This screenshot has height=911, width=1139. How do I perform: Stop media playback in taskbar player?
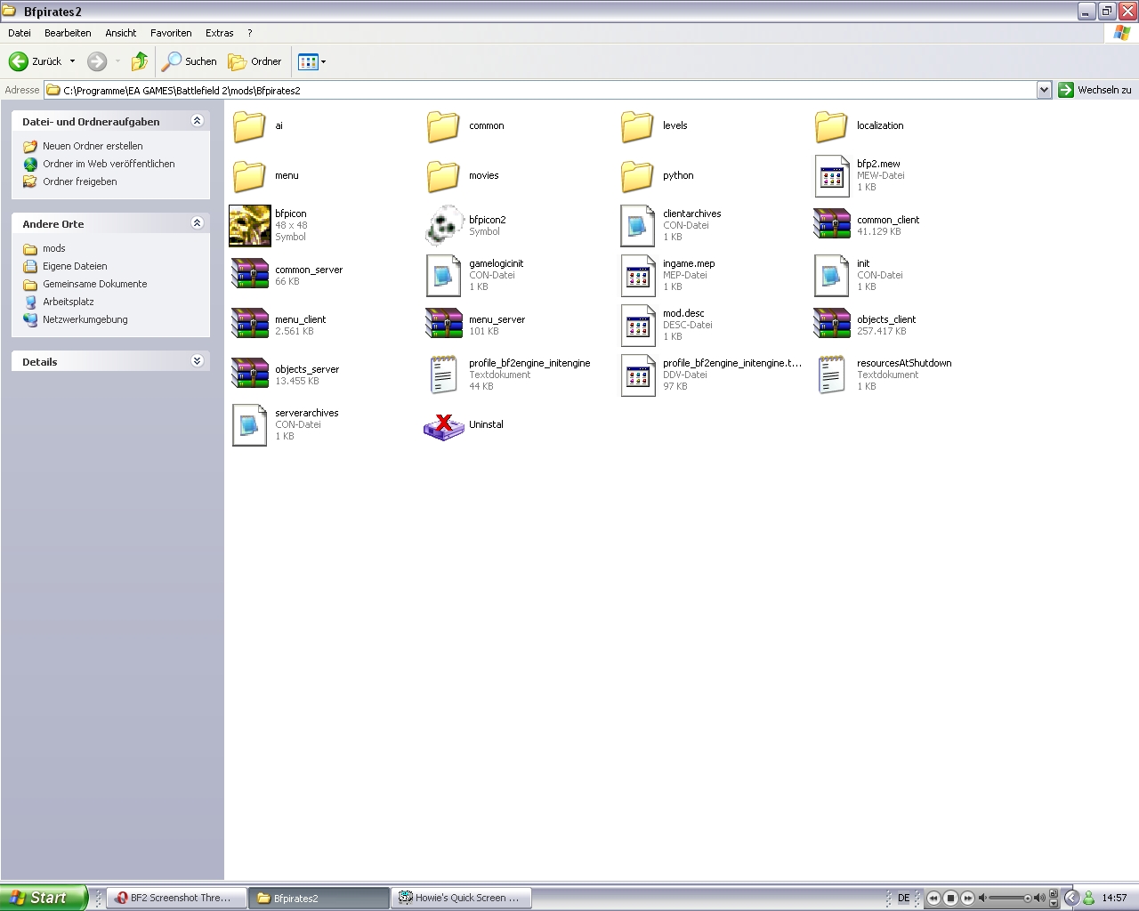tap(950, 899)
